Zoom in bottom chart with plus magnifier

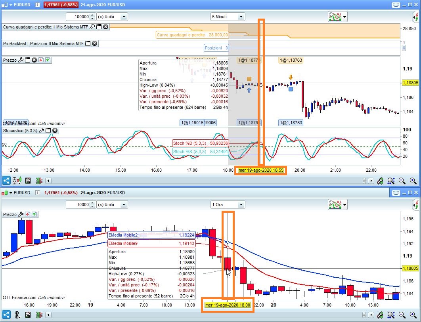tap(413, 315)
